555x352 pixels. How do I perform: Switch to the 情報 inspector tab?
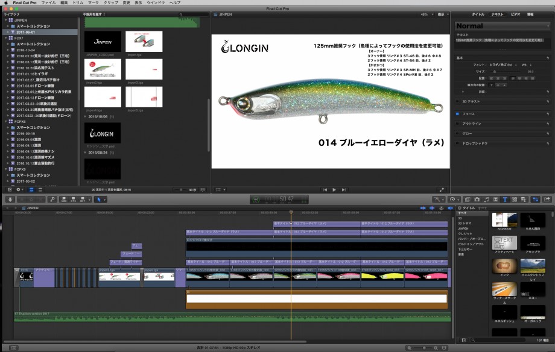[530, 14]
